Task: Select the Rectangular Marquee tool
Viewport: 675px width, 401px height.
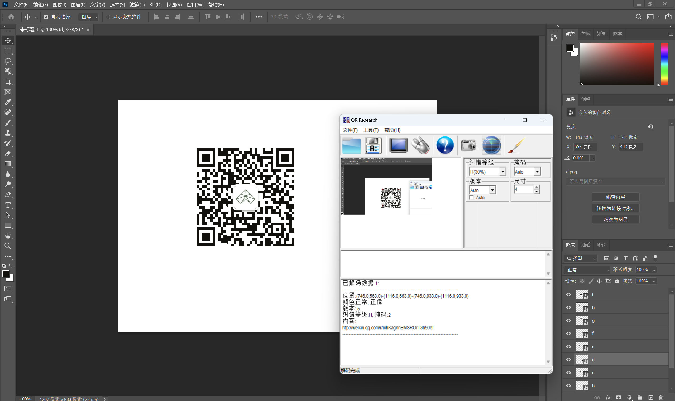Action: 8,51
